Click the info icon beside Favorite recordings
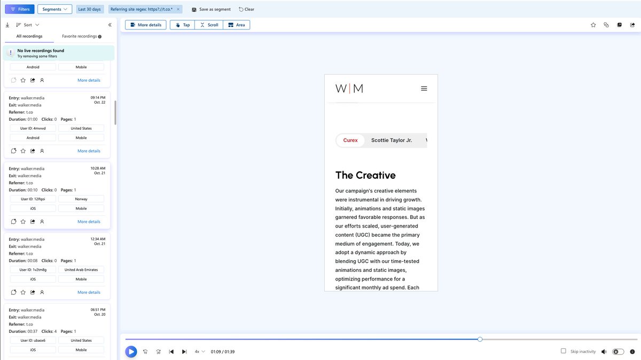The width and height of the screenshot is (641, 360). point(100,36)
